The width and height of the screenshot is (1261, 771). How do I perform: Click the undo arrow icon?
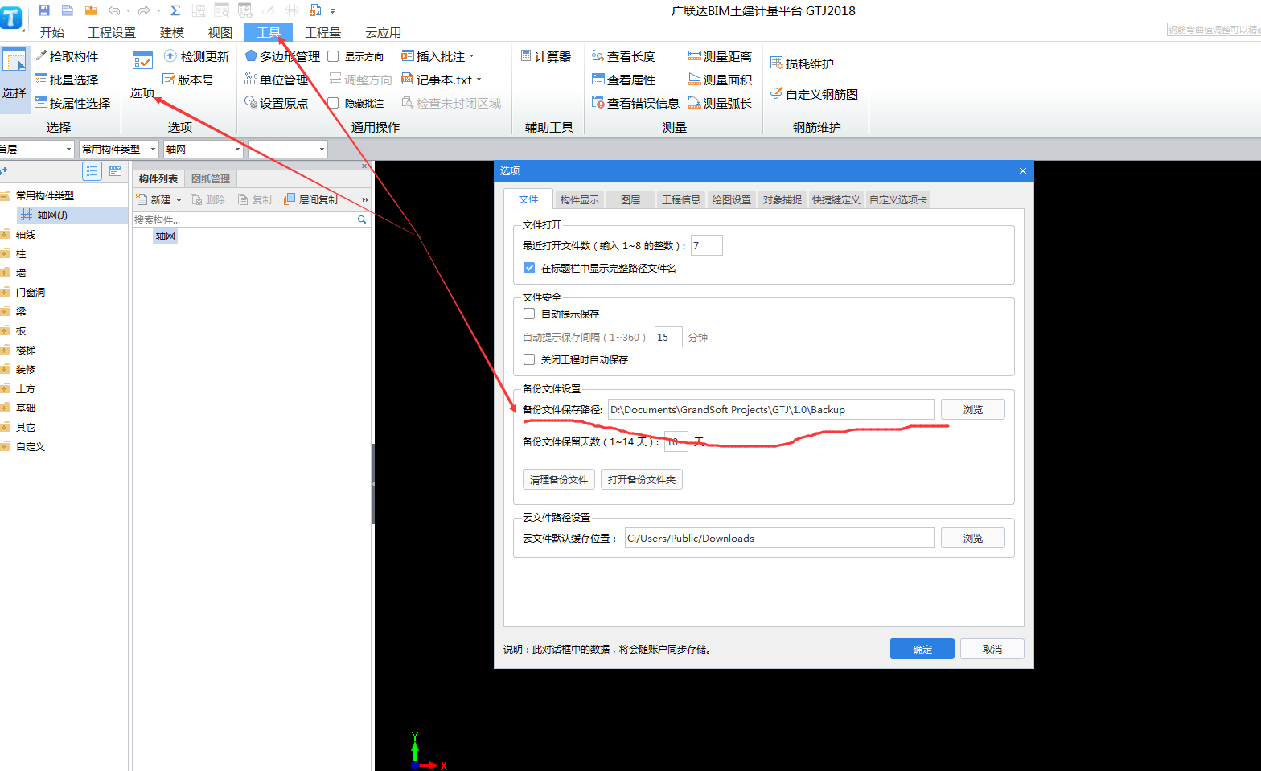point(113,10)
